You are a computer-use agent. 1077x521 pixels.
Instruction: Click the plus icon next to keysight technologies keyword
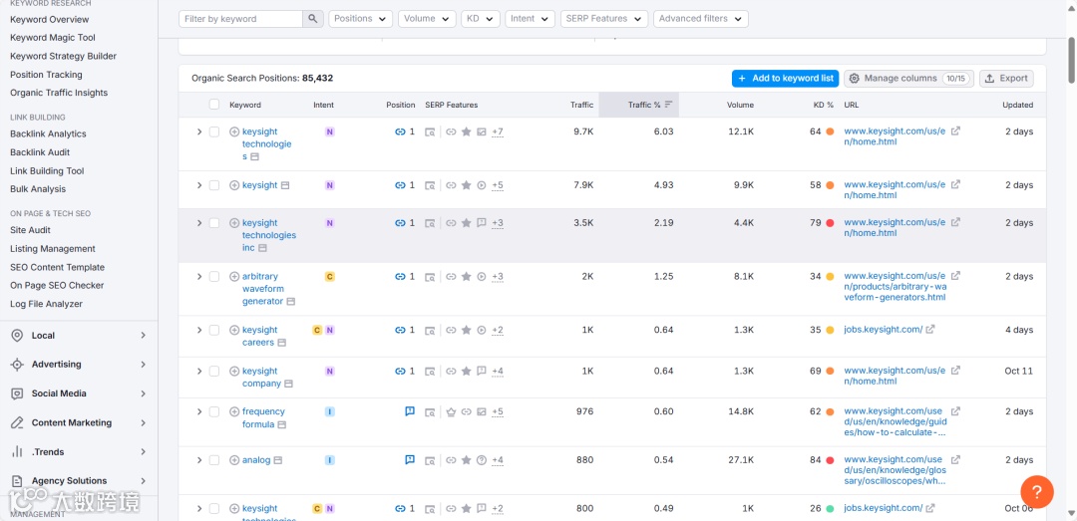pos(234,131)
